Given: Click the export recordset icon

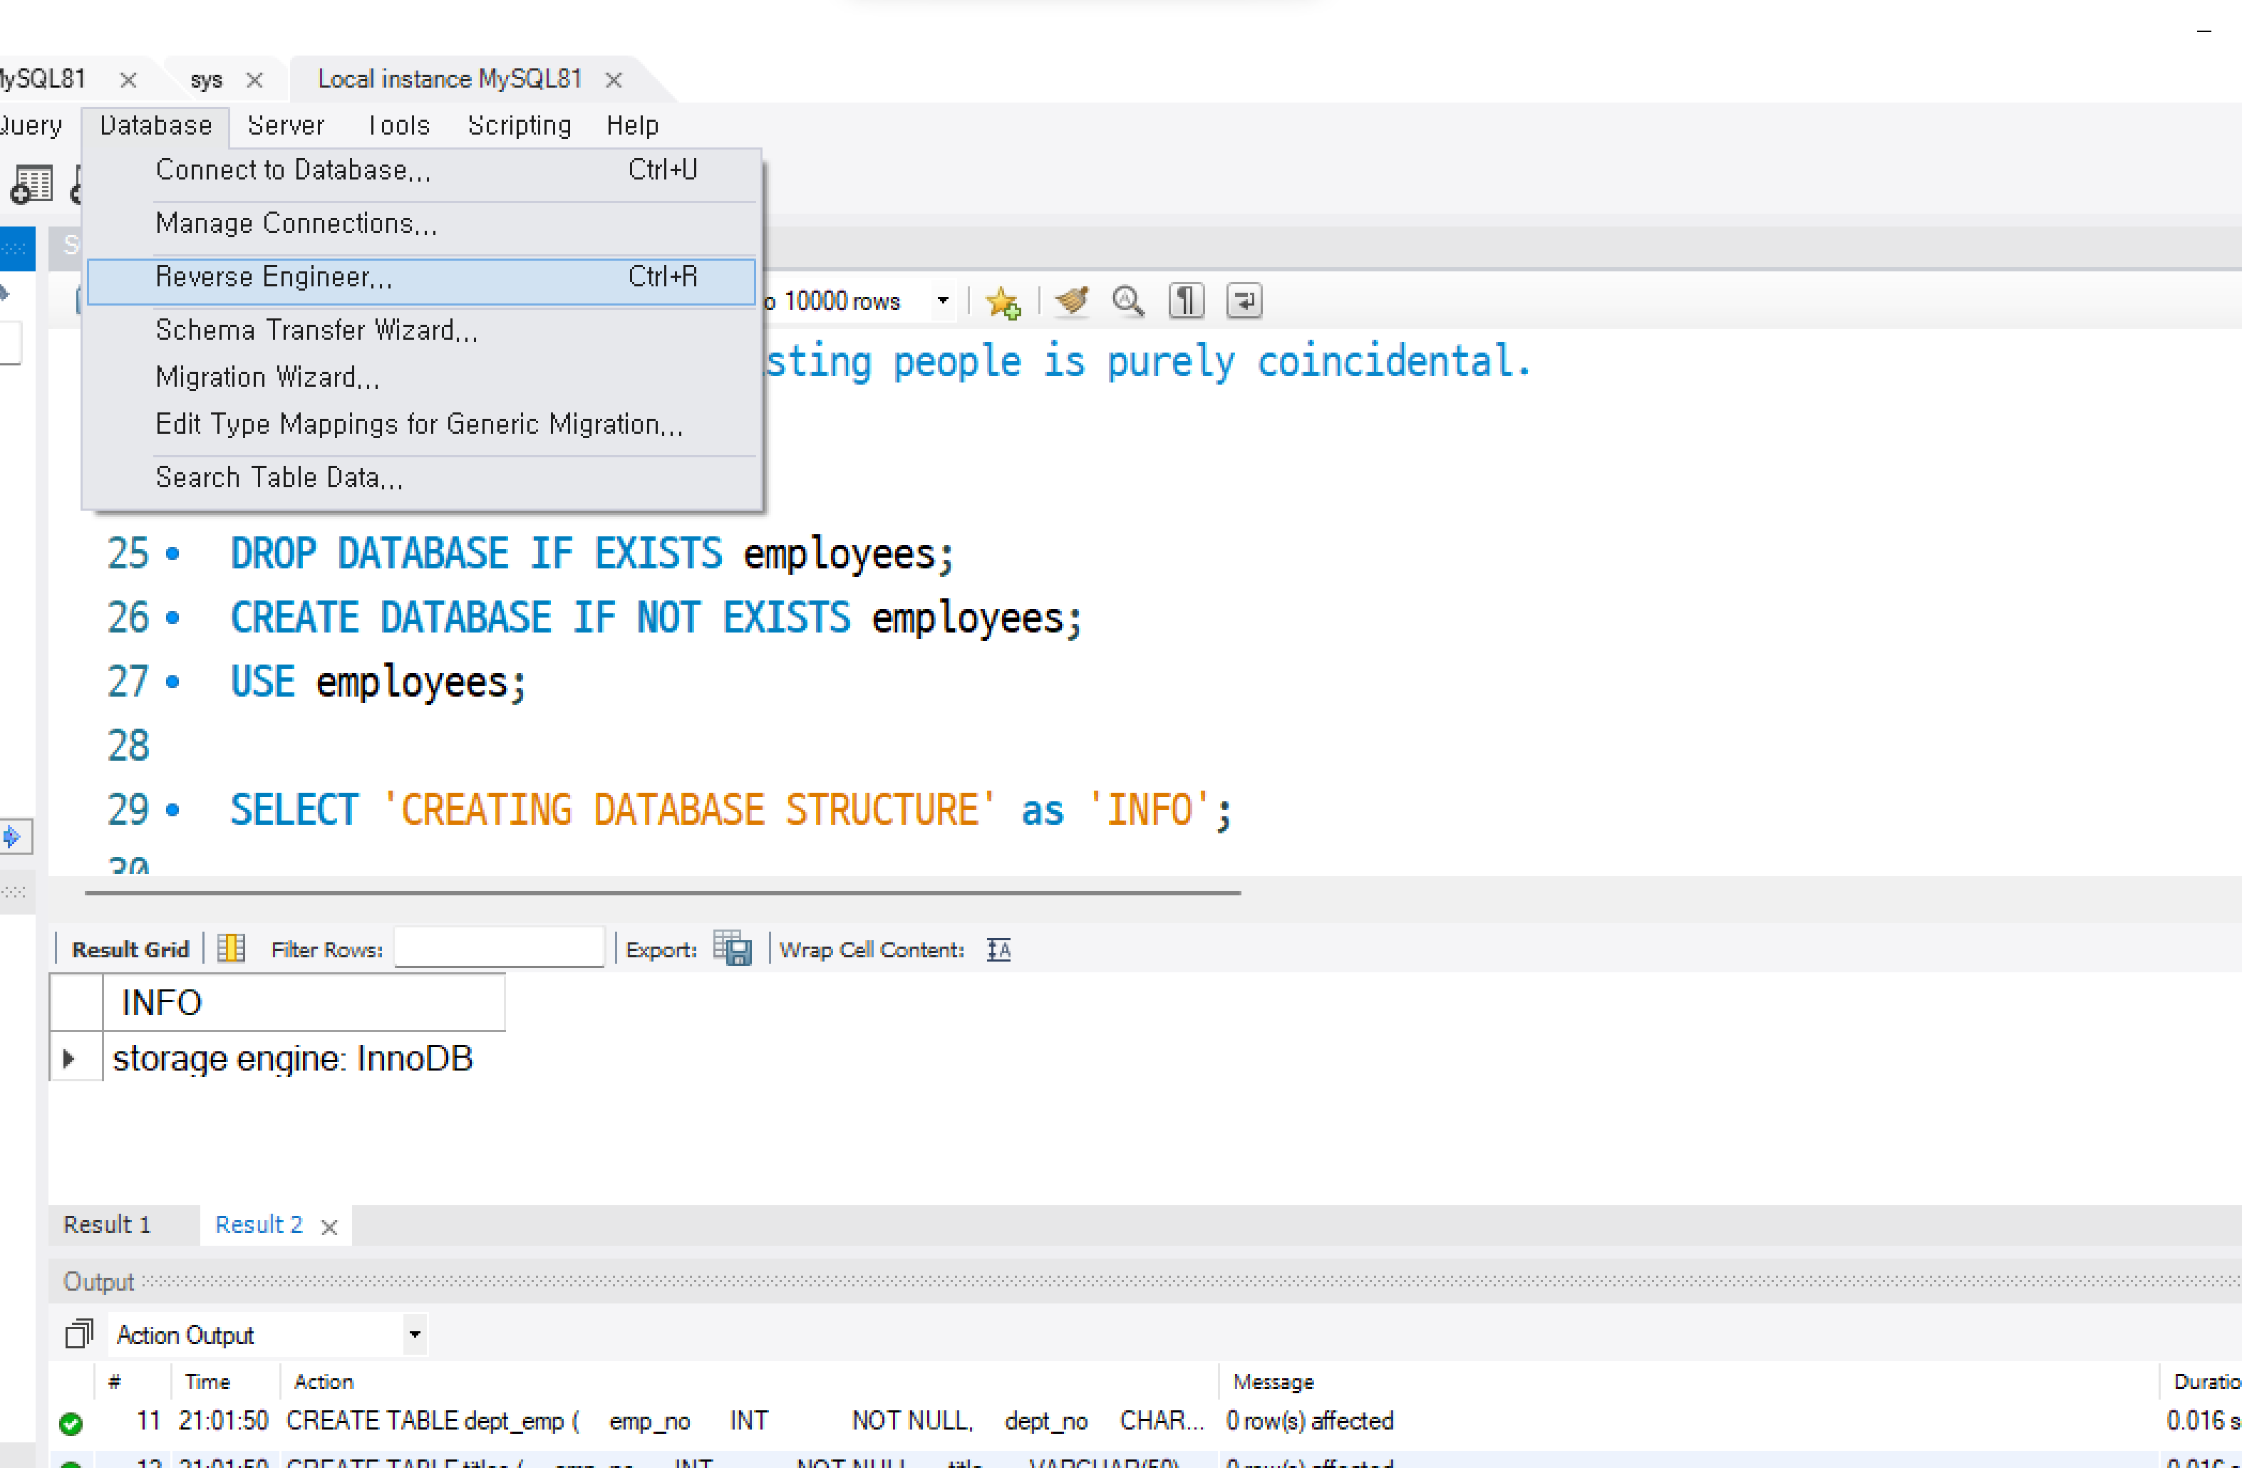Looking at the screenshot, I should click(732, 948).
